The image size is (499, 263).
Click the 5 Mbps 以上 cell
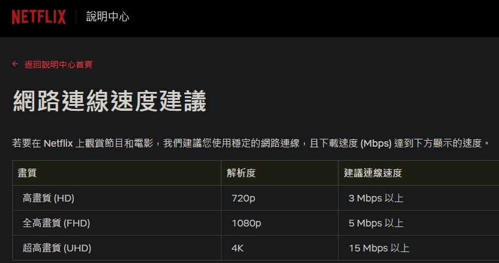419,223
